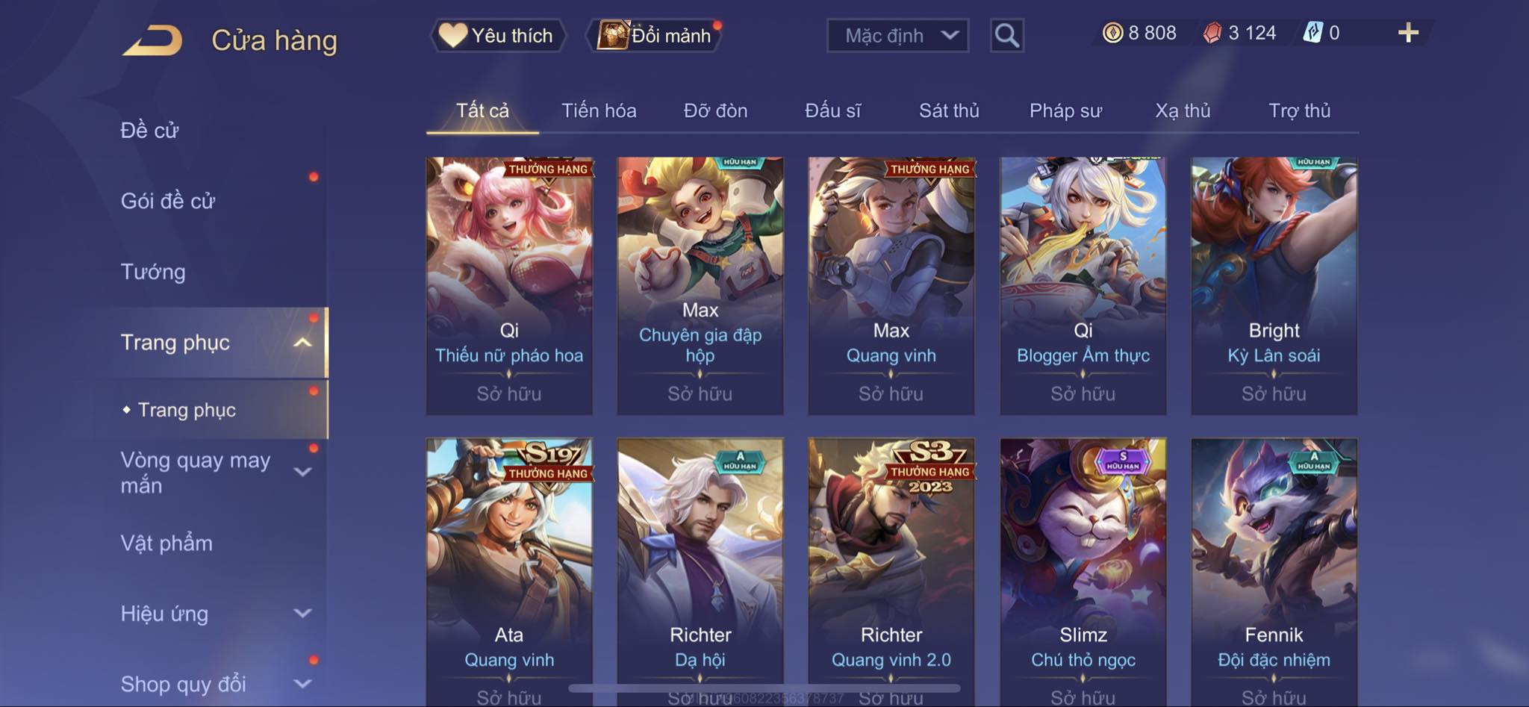Open Yêu thích heart favorites
Screen dimensions: 1529x707
[x=497, y=35]
